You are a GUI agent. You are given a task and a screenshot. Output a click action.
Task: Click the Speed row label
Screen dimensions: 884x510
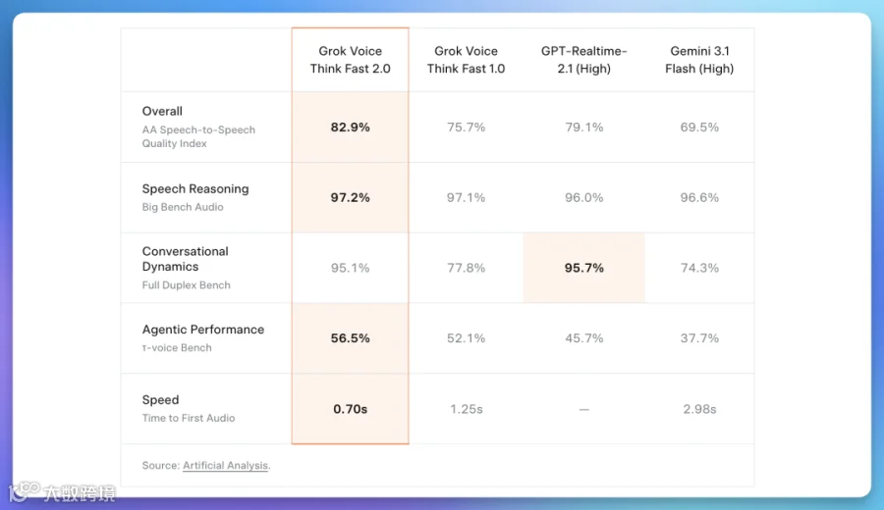(x=160, y=400)
